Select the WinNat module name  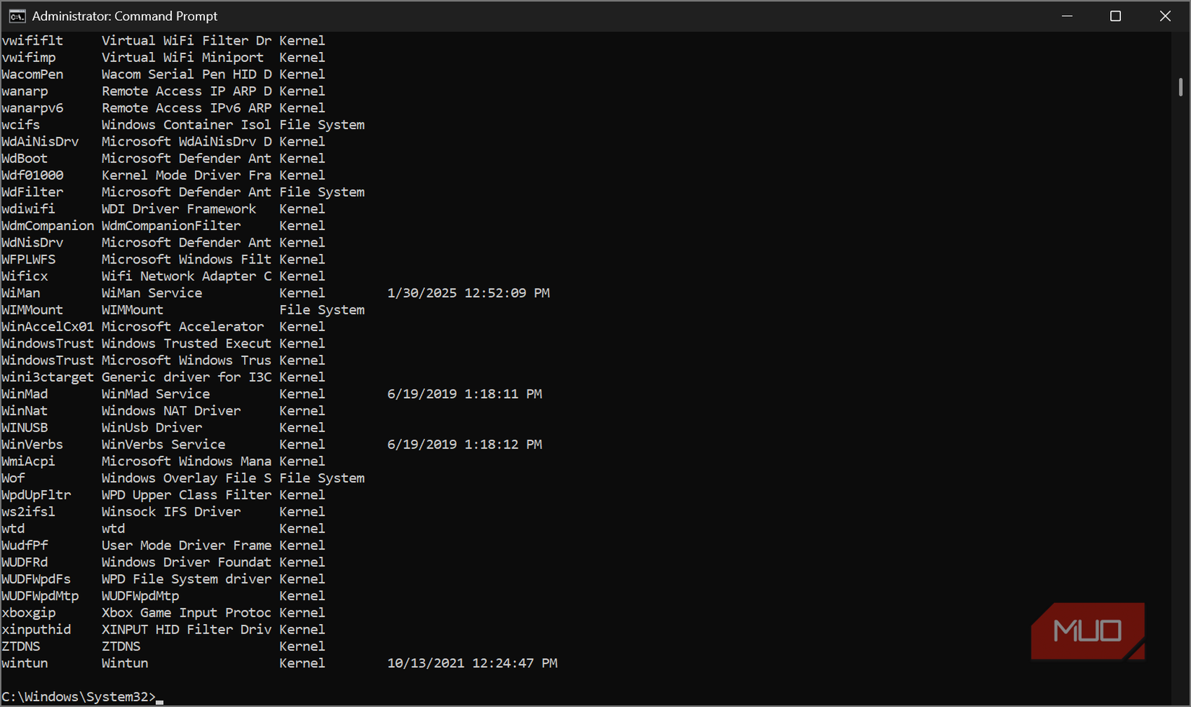click(x=25, y=411)
